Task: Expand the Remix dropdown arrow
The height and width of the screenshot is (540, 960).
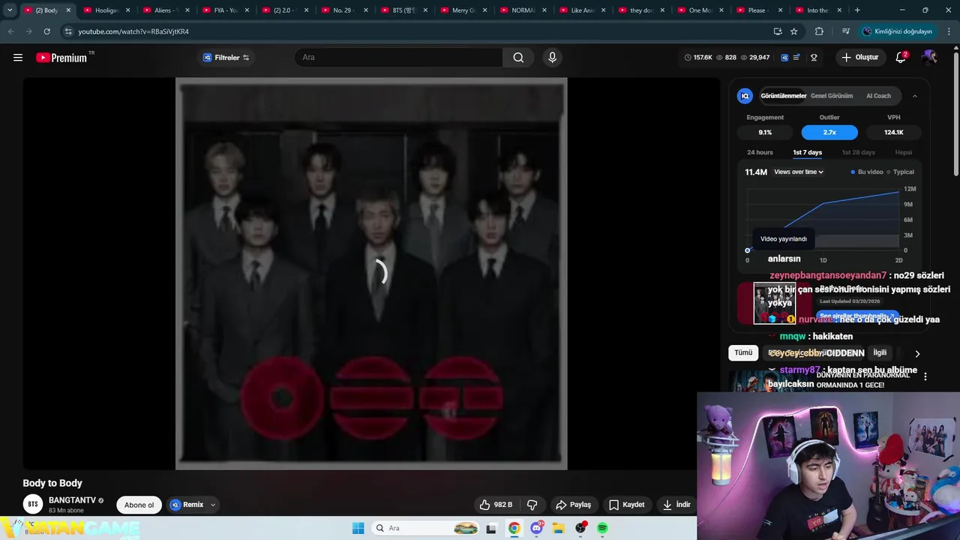Action: 213,505
